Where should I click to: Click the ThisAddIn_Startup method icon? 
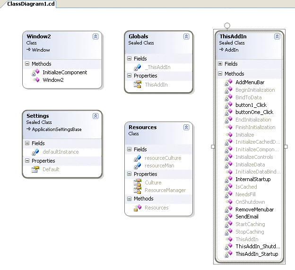[228, 254]
